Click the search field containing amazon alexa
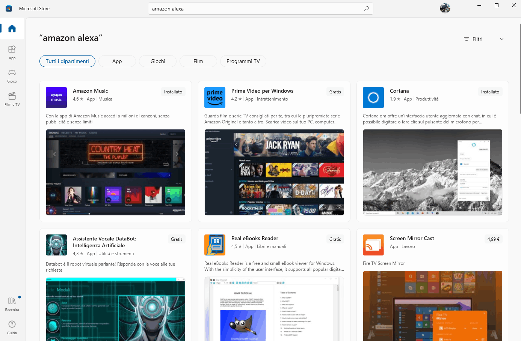This screenshot has height=341, width=521. coord(260,9)
